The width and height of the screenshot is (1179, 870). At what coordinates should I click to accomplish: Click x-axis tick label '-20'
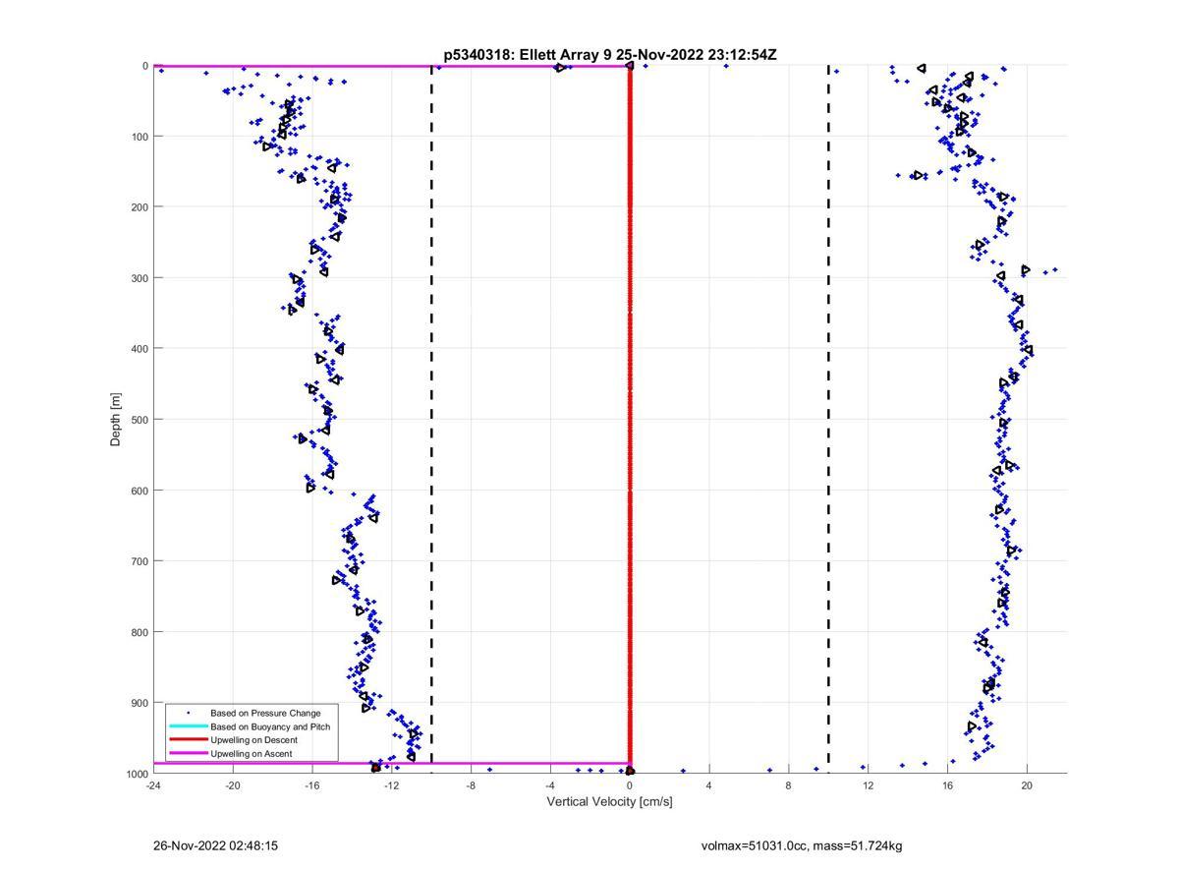(233, 785)
